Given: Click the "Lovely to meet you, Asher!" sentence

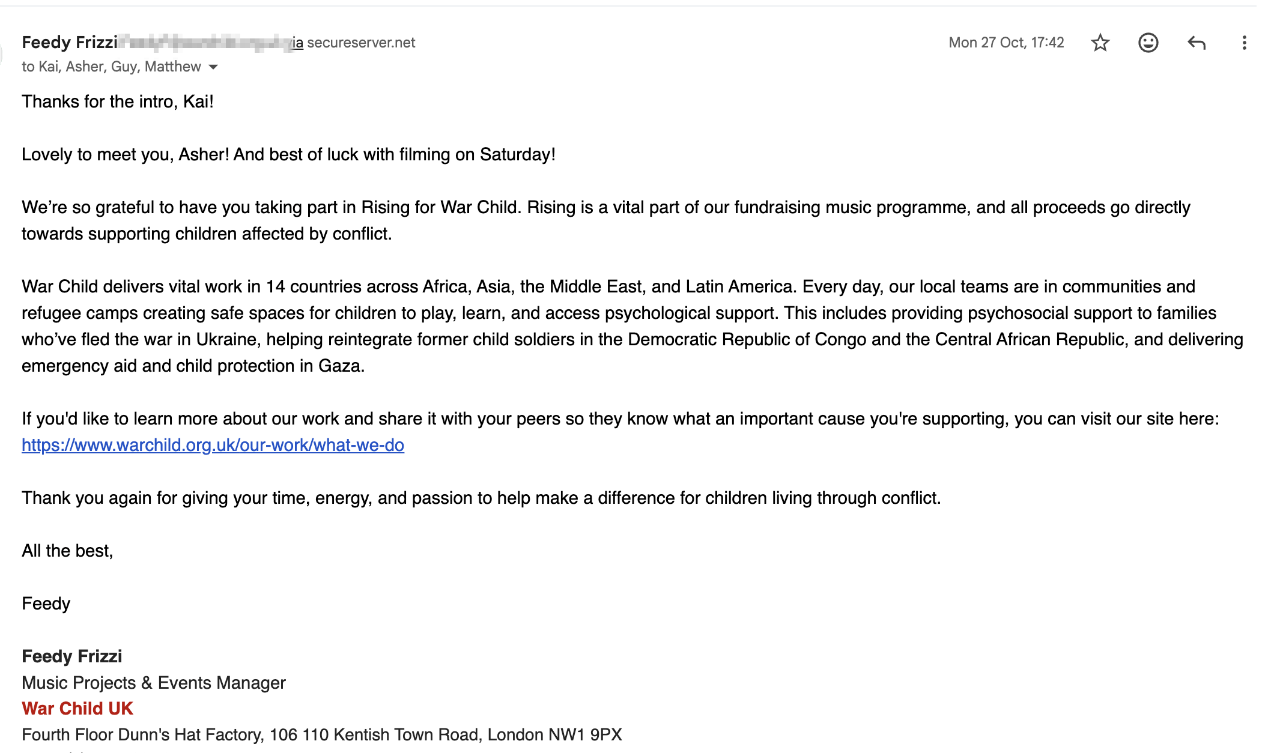Looking at the screenshot, I should (125, 154).
